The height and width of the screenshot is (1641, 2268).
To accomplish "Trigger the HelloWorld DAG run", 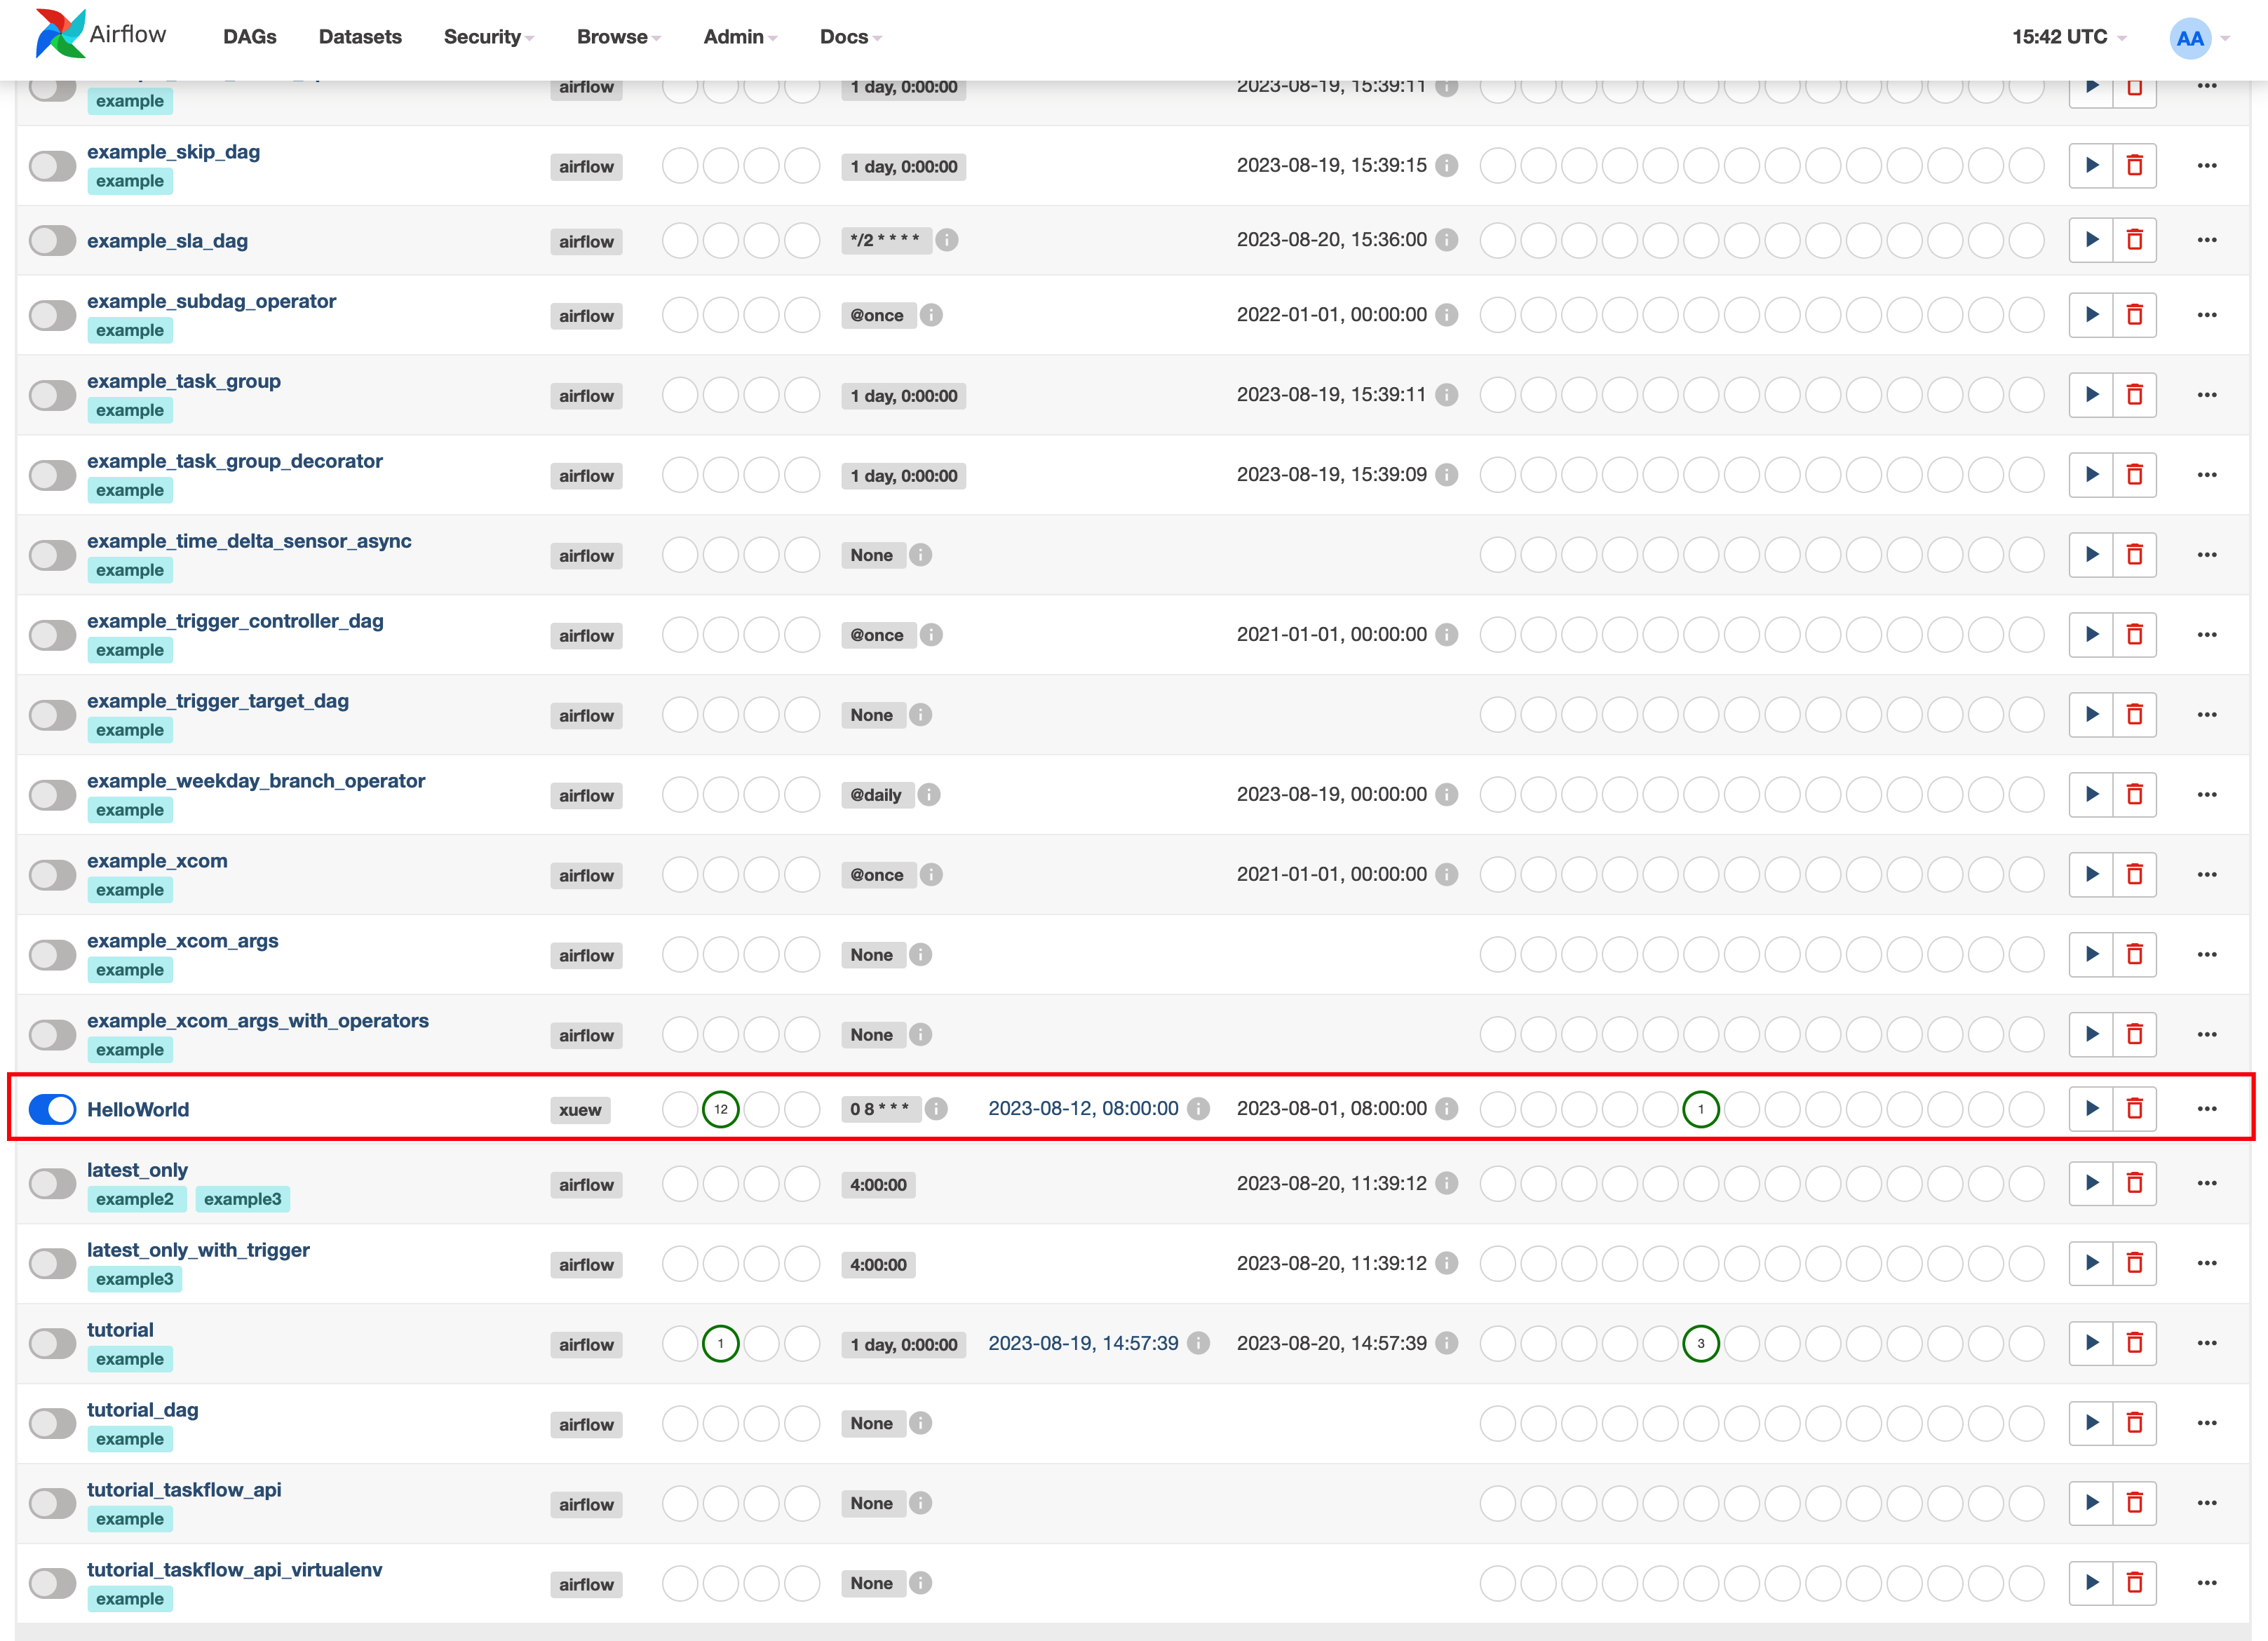I will [x=2091, y=1108].
